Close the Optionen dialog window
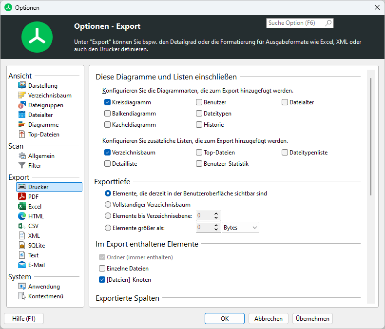This screenshot has width=385, height=329. [377, 7]
